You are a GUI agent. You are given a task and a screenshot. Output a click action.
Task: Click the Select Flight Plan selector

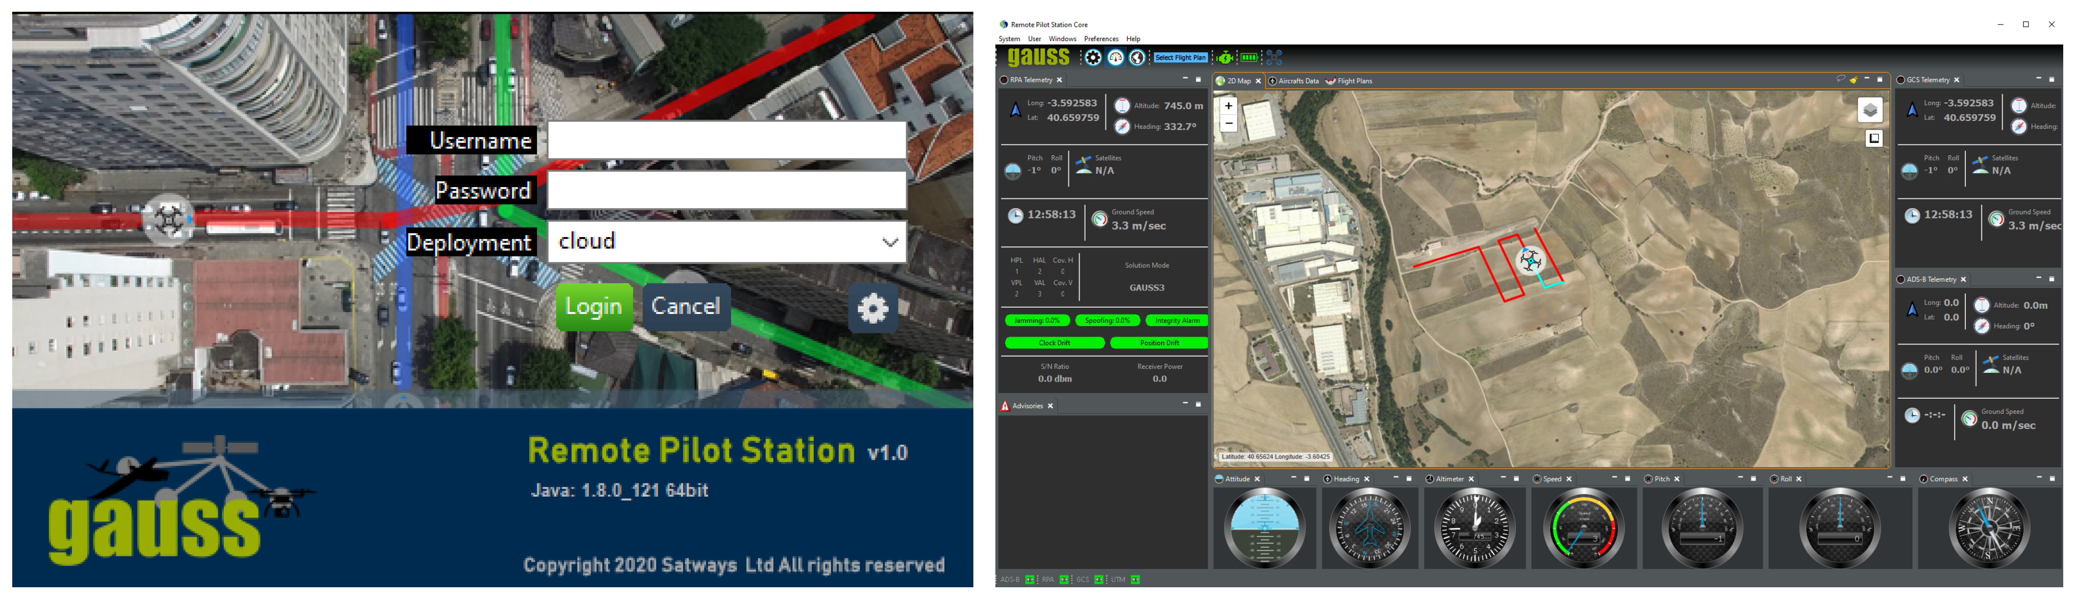coord(1180,58)
